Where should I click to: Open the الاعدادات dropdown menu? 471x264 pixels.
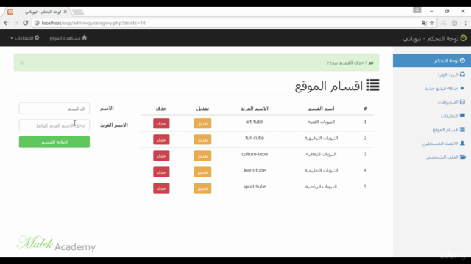click(24, 38)
